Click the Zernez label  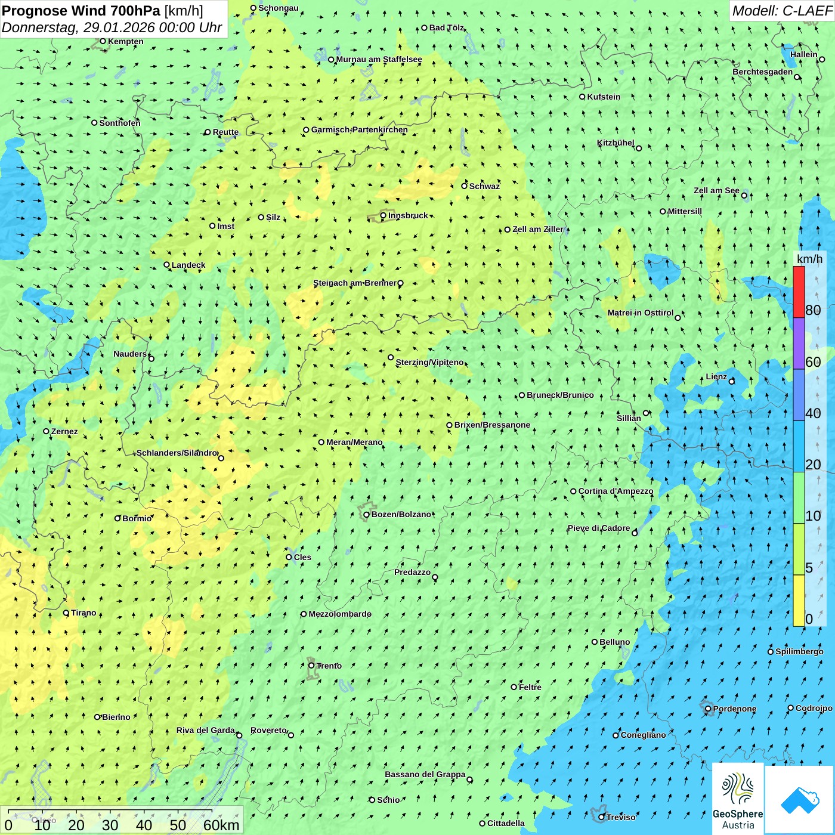point(64,431)
